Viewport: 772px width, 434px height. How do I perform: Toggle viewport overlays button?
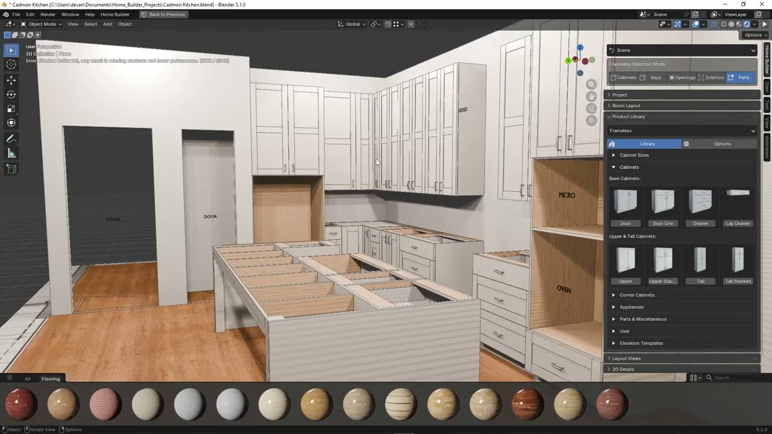695,24
